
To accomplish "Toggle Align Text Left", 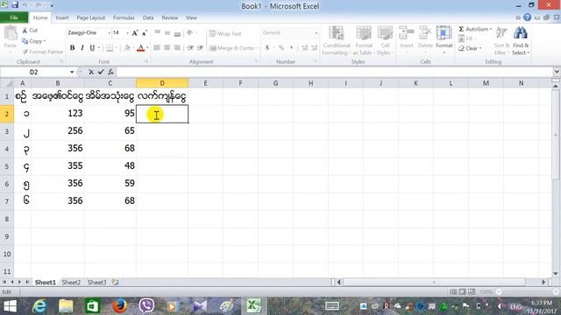I will tap(157, 48).
